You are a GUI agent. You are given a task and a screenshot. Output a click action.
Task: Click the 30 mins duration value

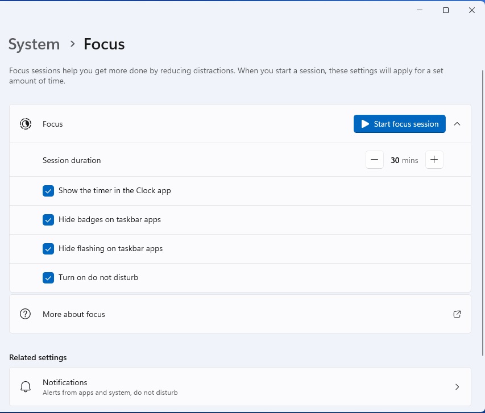tap(404, 160)
